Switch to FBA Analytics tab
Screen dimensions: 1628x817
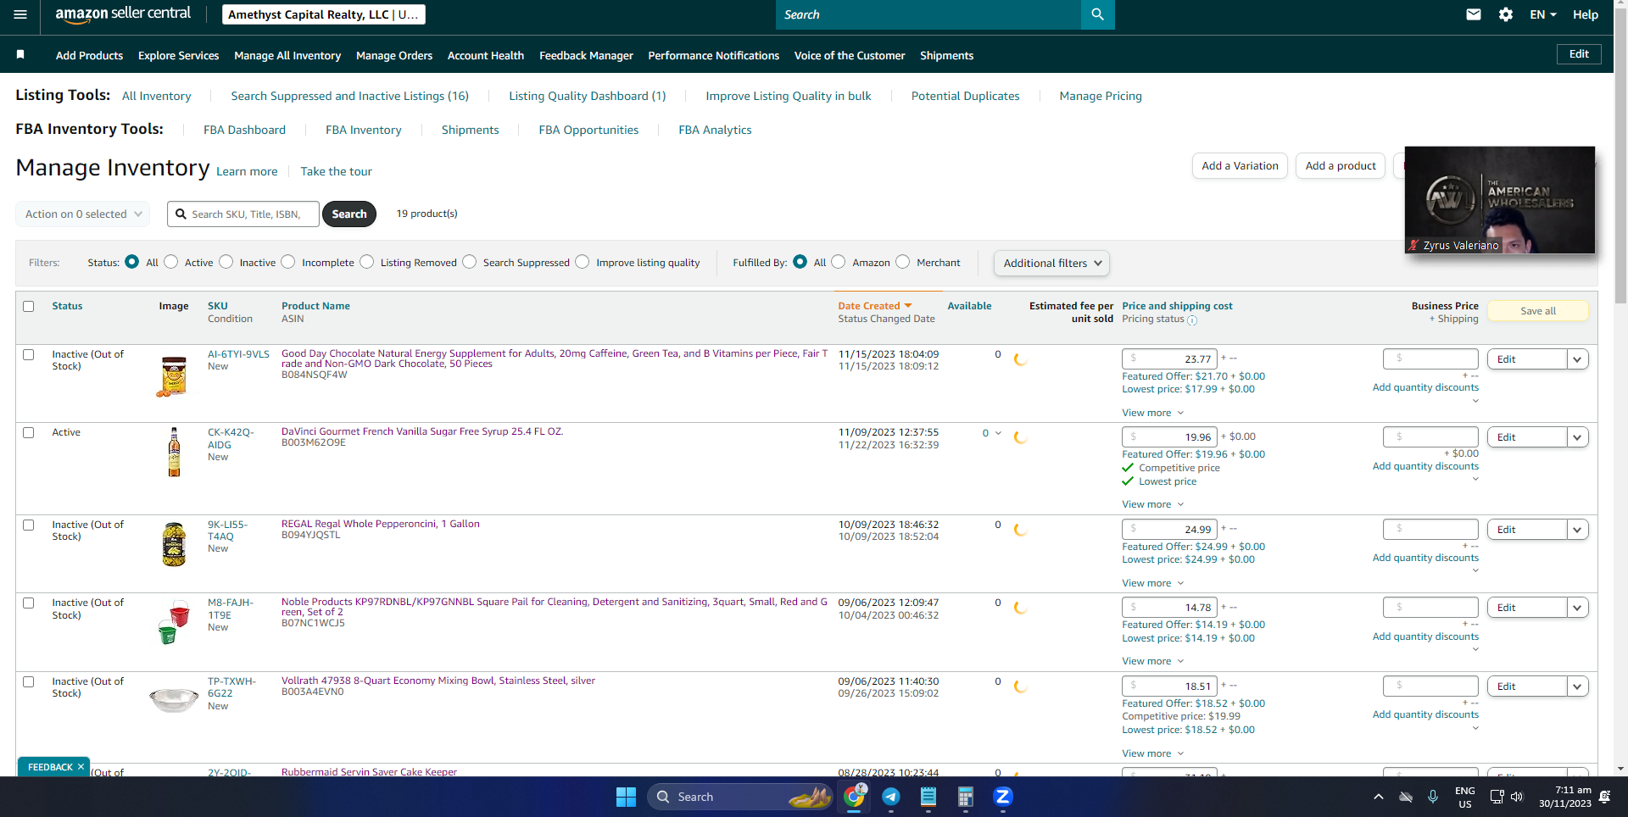click(x=715, y=130)
